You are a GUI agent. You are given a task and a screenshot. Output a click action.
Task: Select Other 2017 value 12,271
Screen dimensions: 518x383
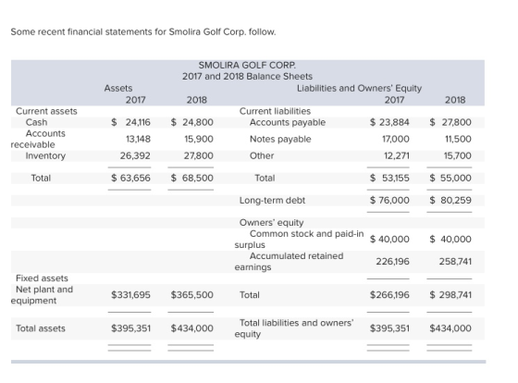397,155
